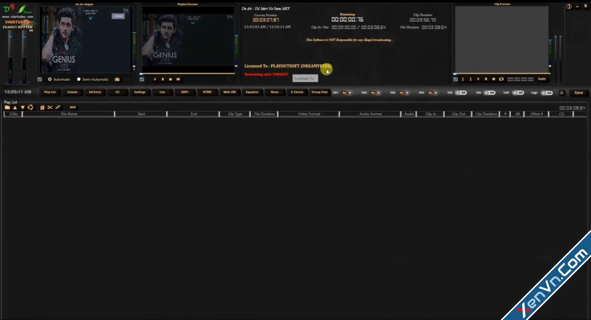591x320 pixels.
Task: Set mark-out bracket in Clip Preview
Action: coord(470,79)
